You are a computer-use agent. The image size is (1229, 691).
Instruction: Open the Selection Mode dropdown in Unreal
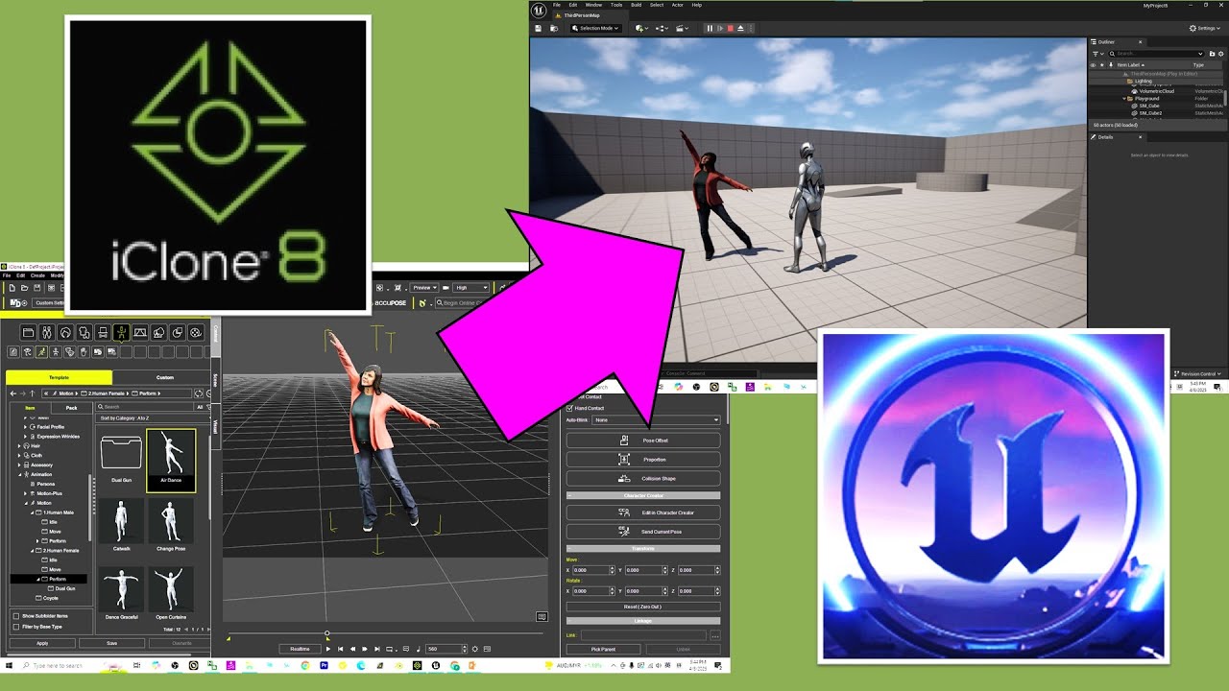coord(596,28)
